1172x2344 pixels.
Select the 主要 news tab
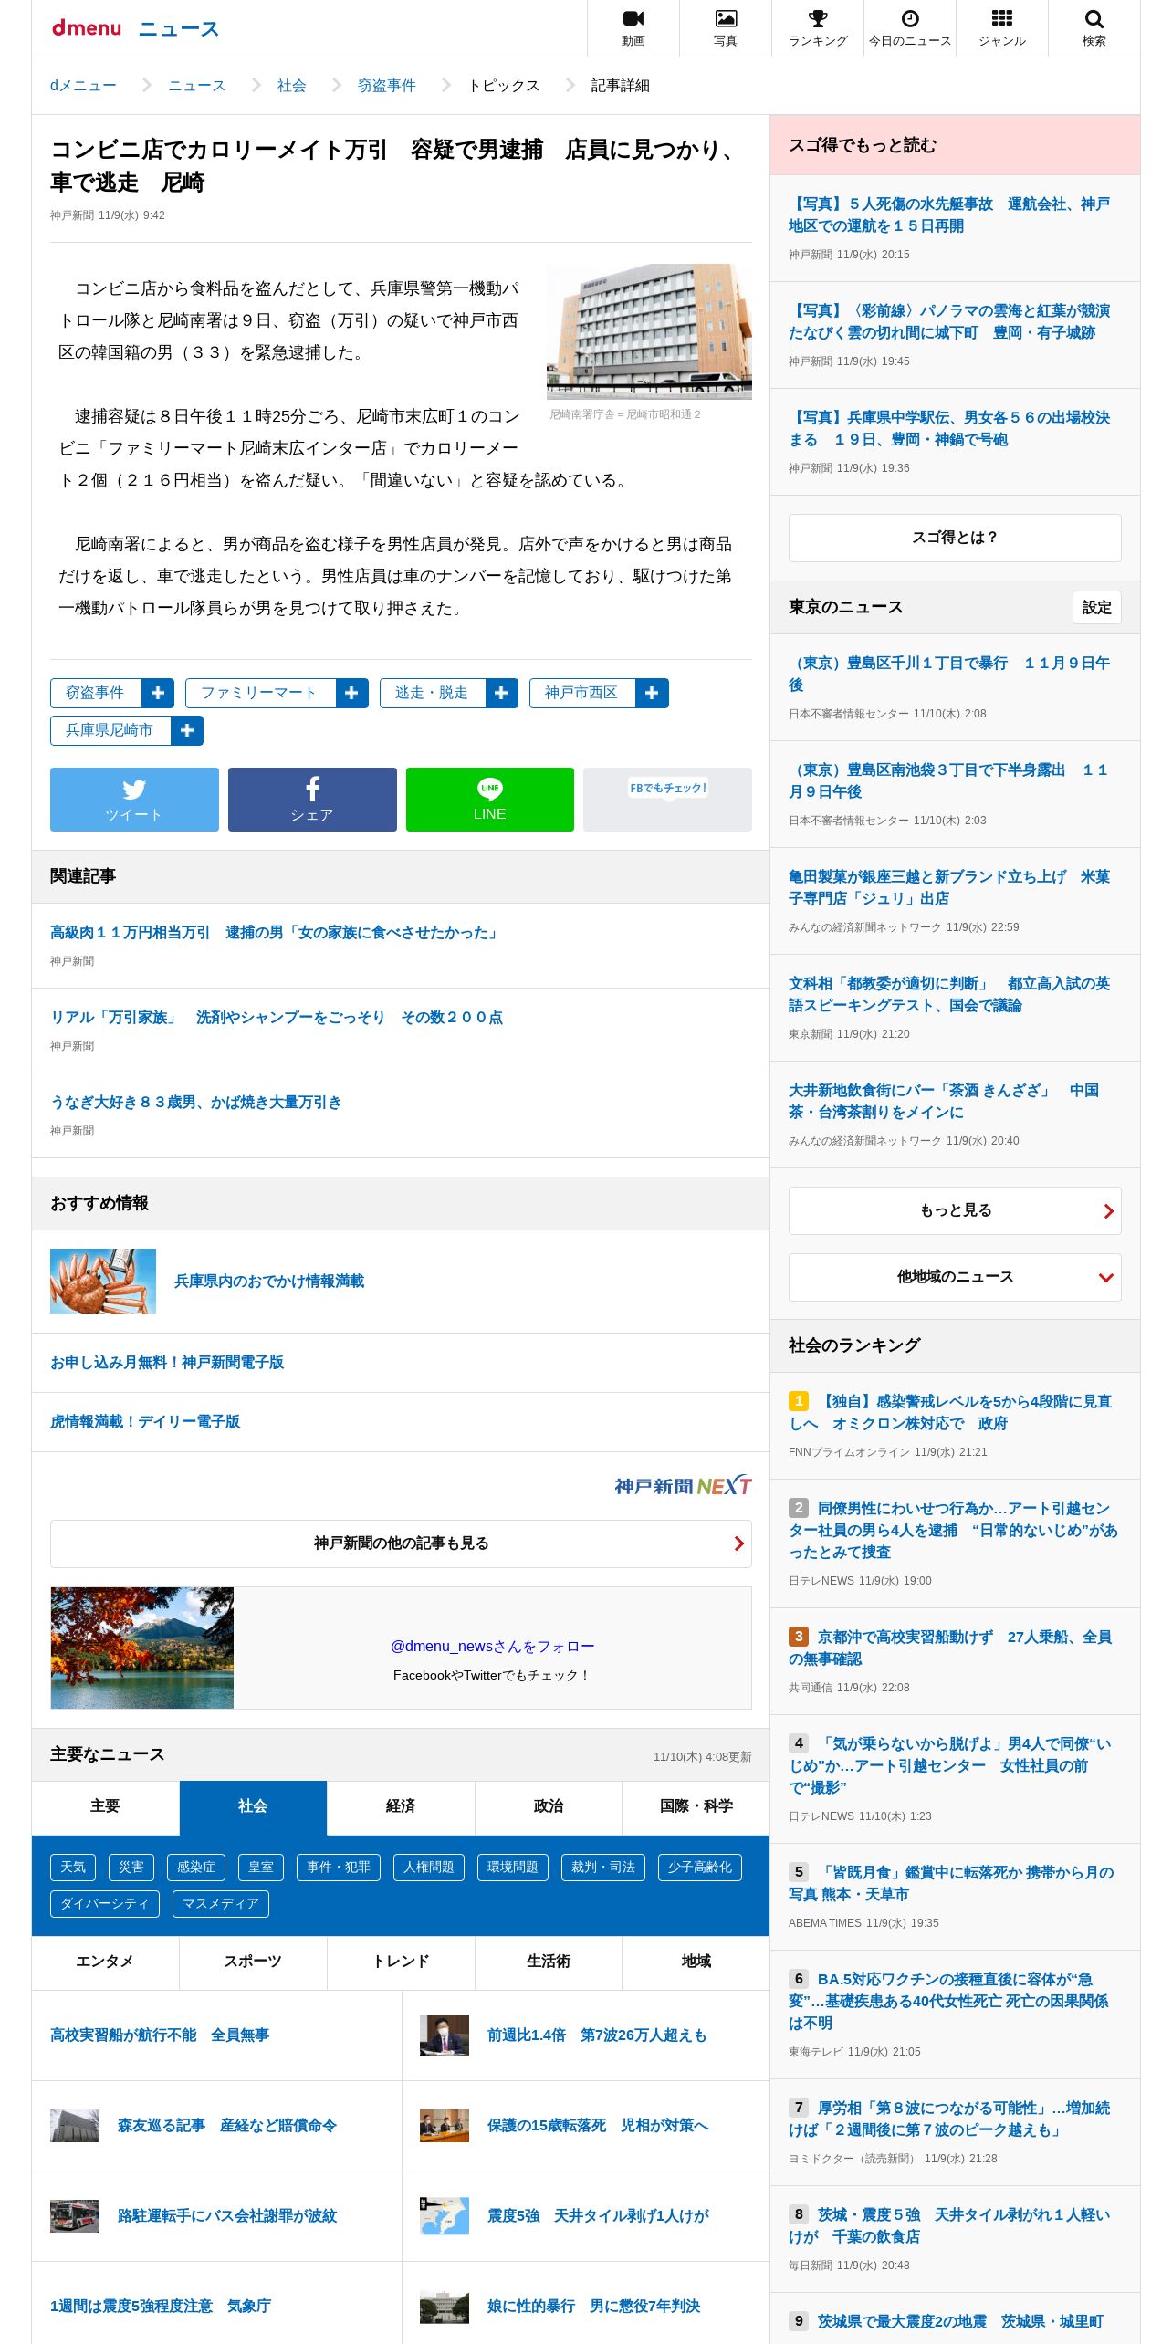point(105,1806)
